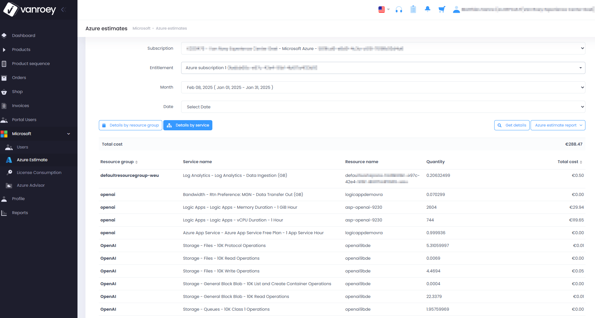Click the Orders box icon
595x318 pixels.
[4, 78]
